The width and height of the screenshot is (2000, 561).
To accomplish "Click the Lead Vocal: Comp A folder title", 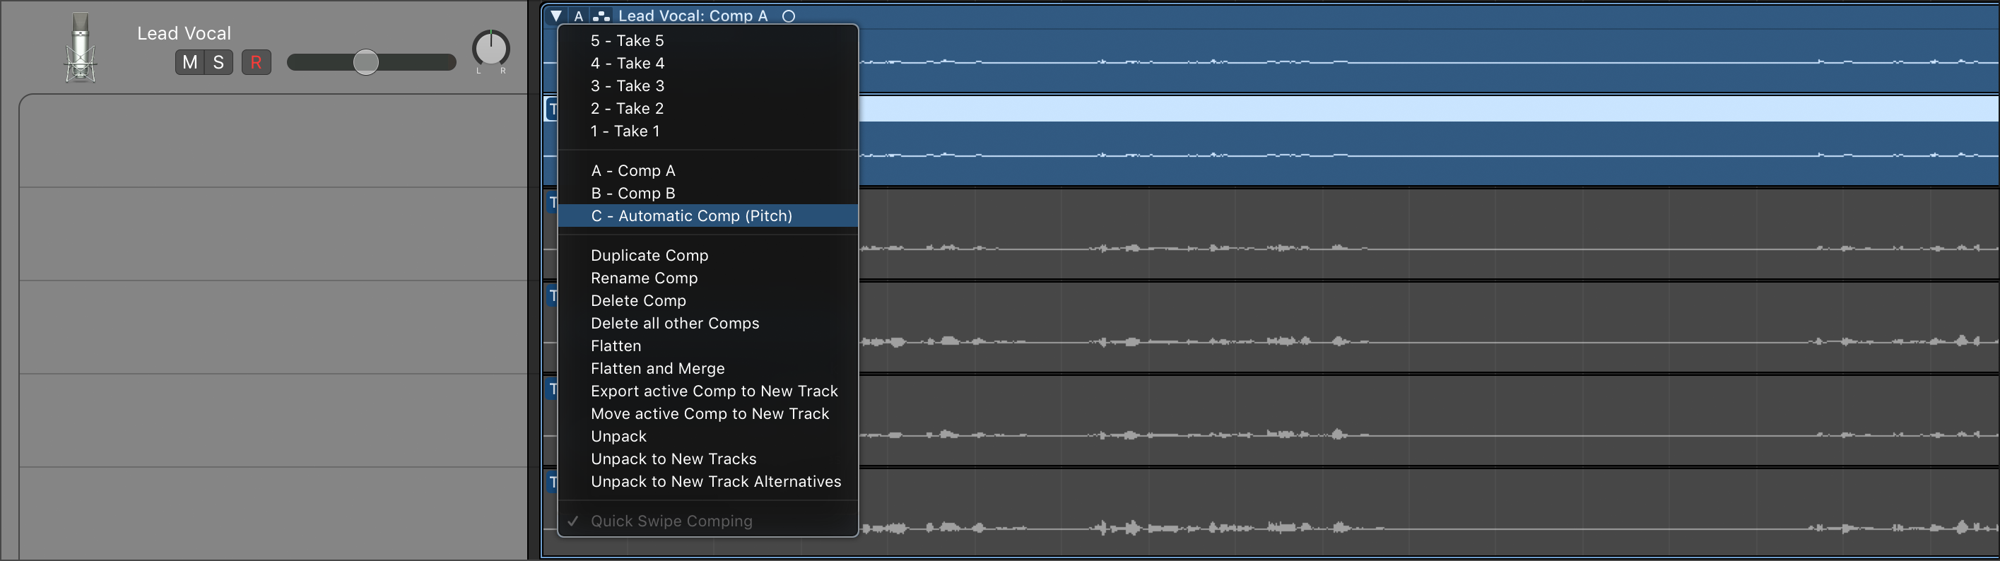I will tap(693, 16).
